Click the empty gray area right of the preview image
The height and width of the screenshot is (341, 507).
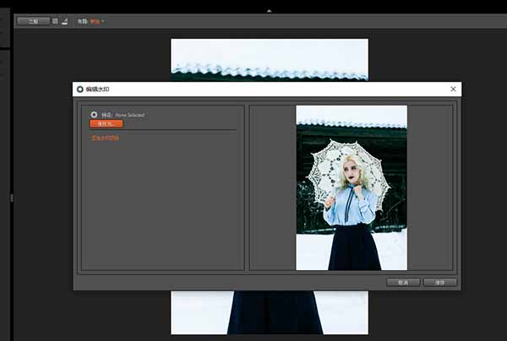[429, 187]
